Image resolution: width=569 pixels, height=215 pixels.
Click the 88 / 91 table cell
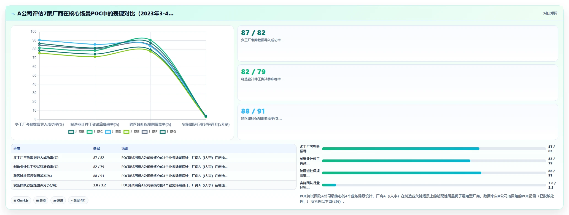tap(99, 176)
